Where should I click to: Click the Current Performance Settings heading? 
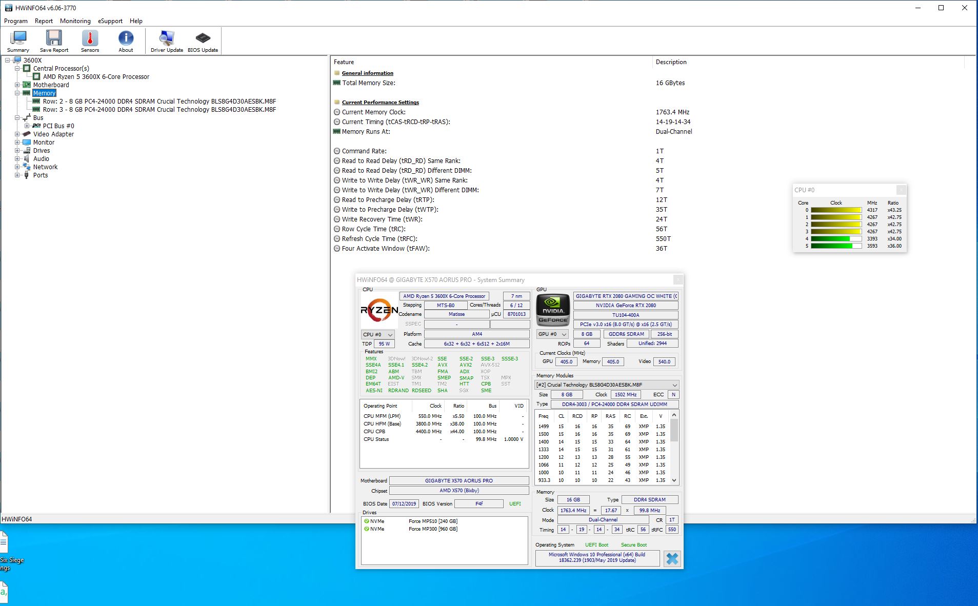(380, 103)
